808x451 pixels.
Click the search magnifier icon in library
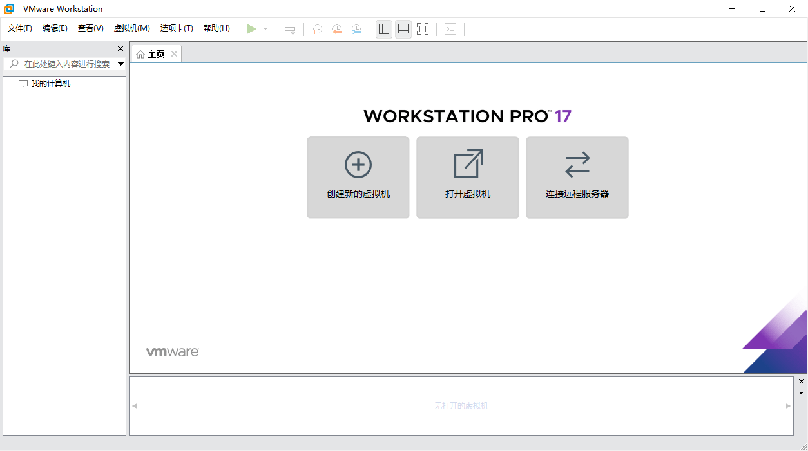tap(14, 64)
